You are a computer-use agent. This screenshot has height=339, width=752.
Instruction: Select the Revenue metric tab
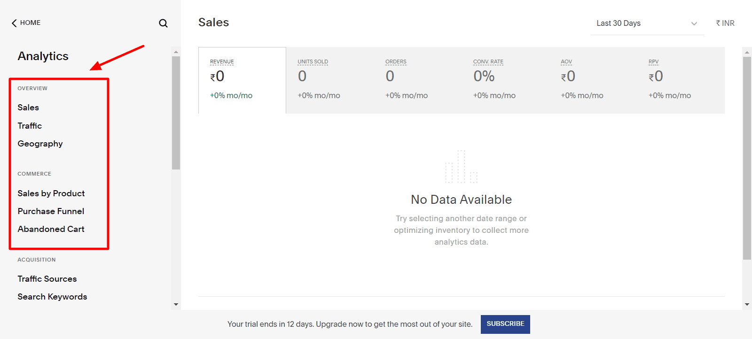coord(242,80)
